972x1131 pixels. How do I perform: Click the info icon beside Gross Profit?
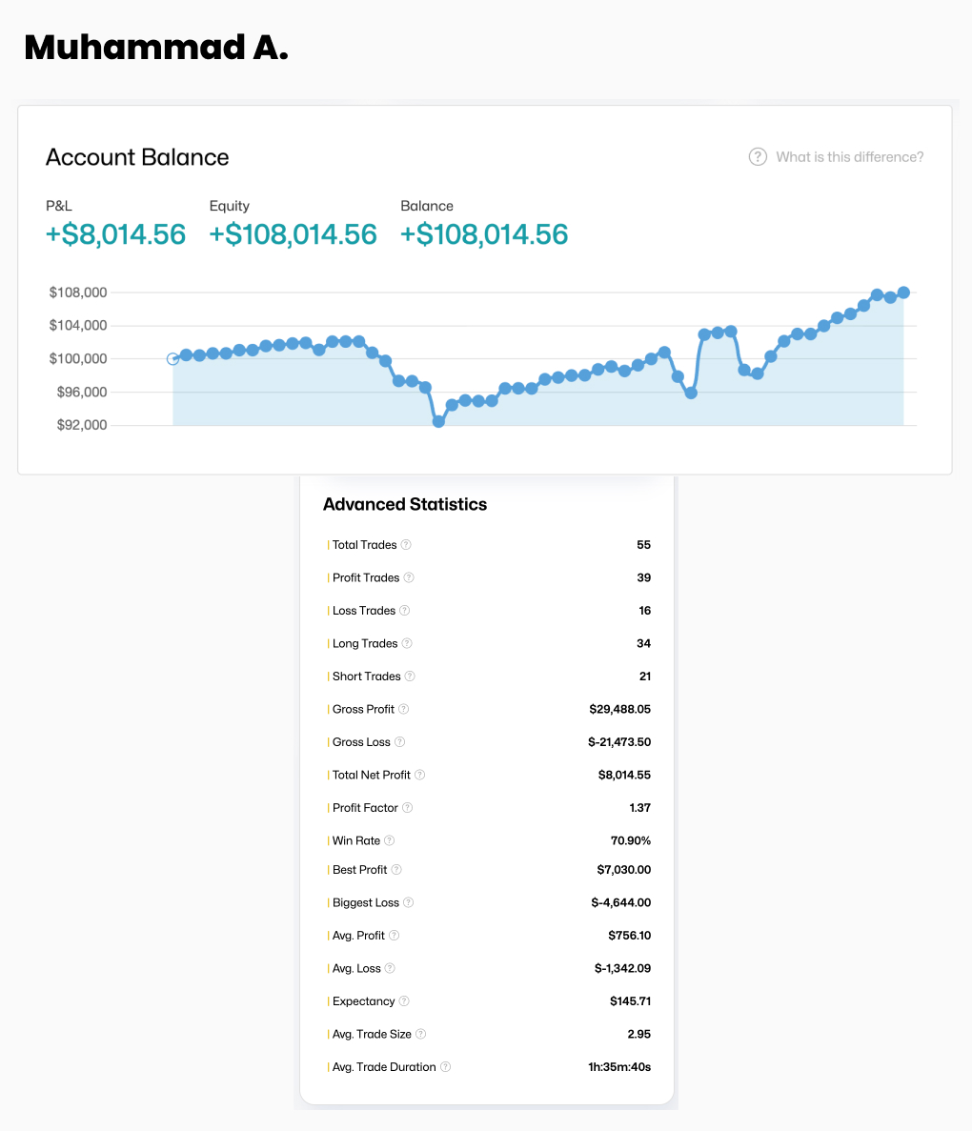[x=403, y=709]
